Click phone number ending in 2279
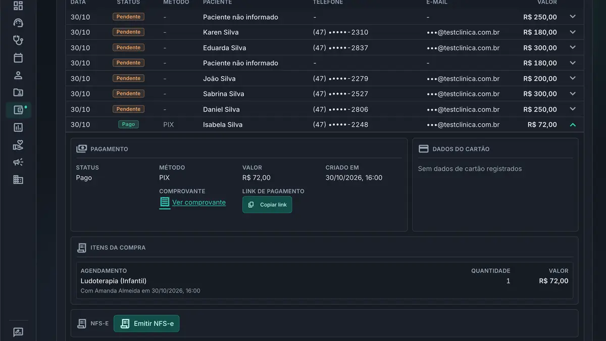Screen dimensions: 606x341 341,79
